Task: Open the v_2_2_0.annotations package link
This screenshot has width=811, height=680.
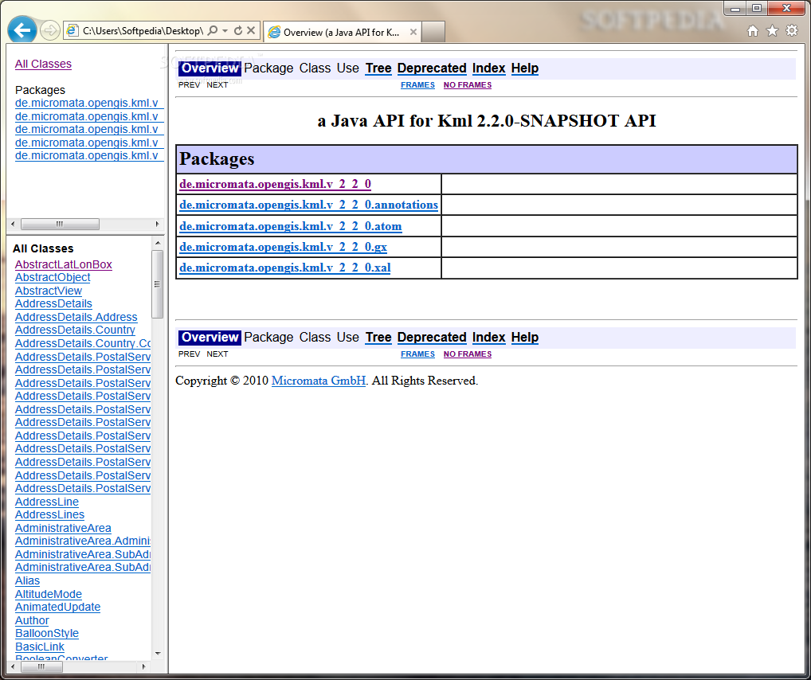Action: click(x=309, y=205)
